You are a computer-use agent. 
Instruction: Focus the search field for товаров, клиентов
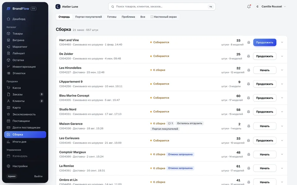162,6
